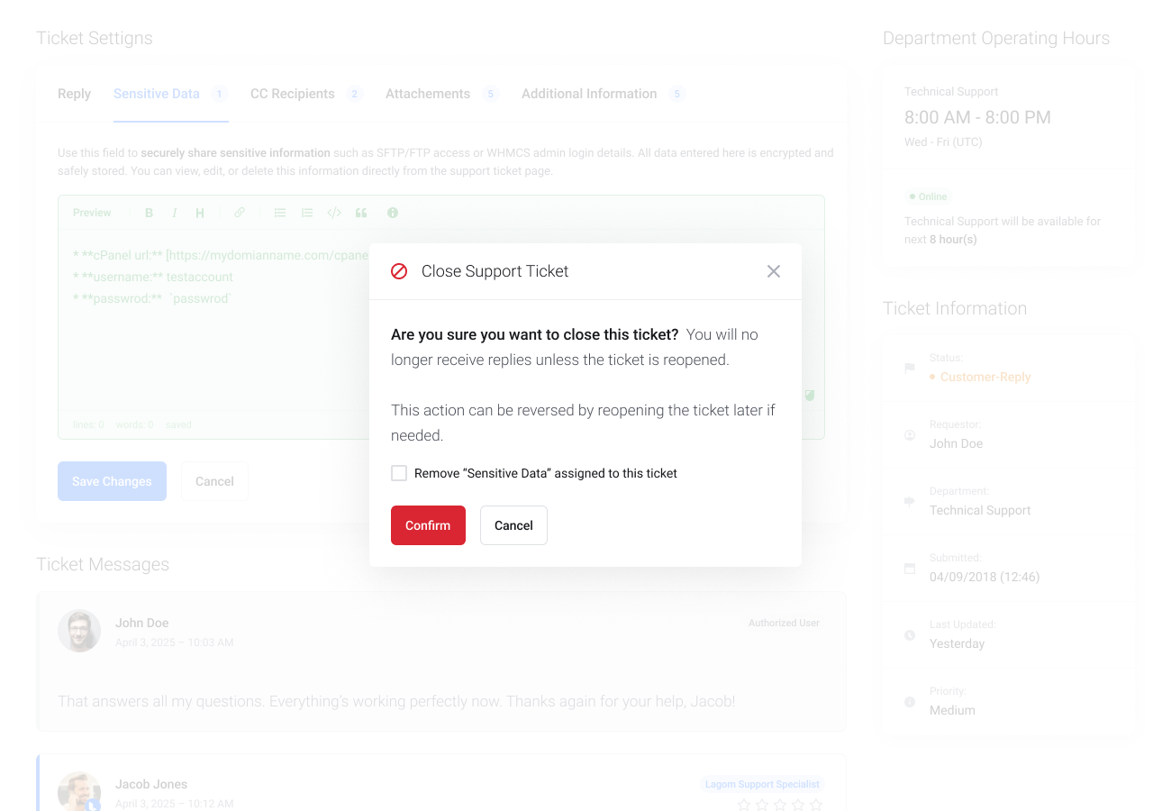Toggle the editor Preview mode
The height and width of the screenshot is (811, 1171).
[x=92, y=214]
